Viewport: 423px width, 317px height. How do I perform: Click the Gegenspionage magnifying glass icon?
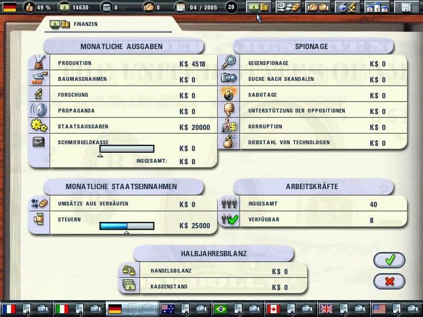(x=229, y=62)
